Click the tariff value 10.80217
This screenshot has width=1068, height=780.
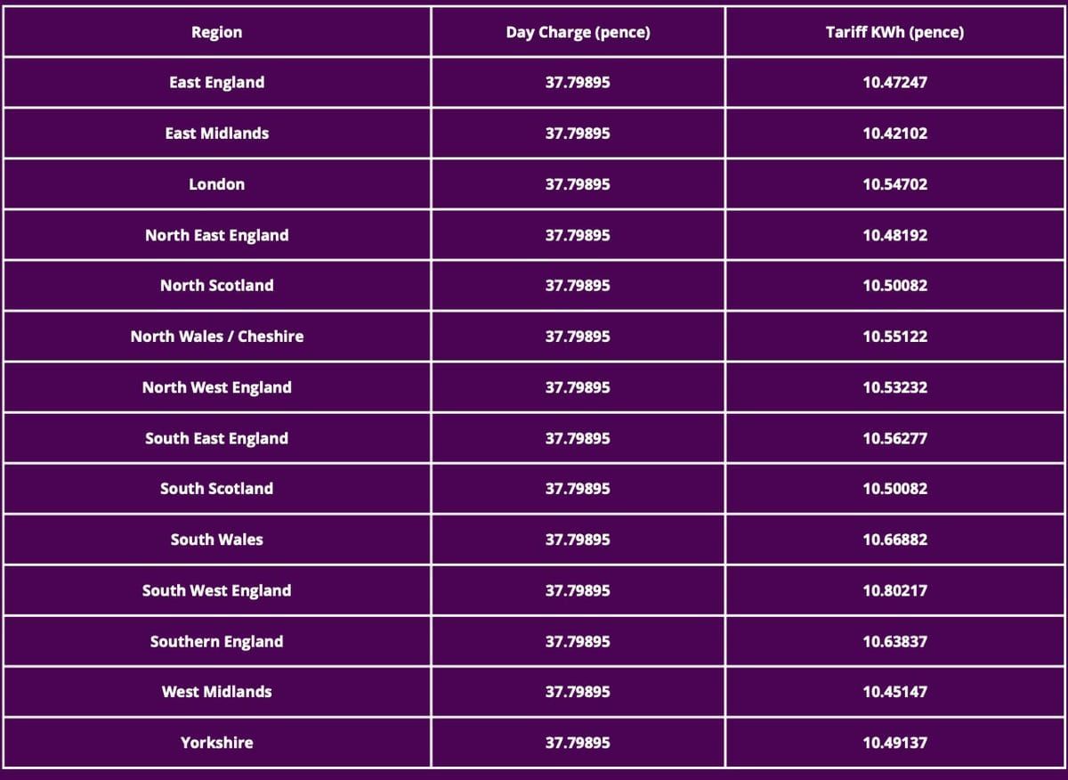[894, 590]
